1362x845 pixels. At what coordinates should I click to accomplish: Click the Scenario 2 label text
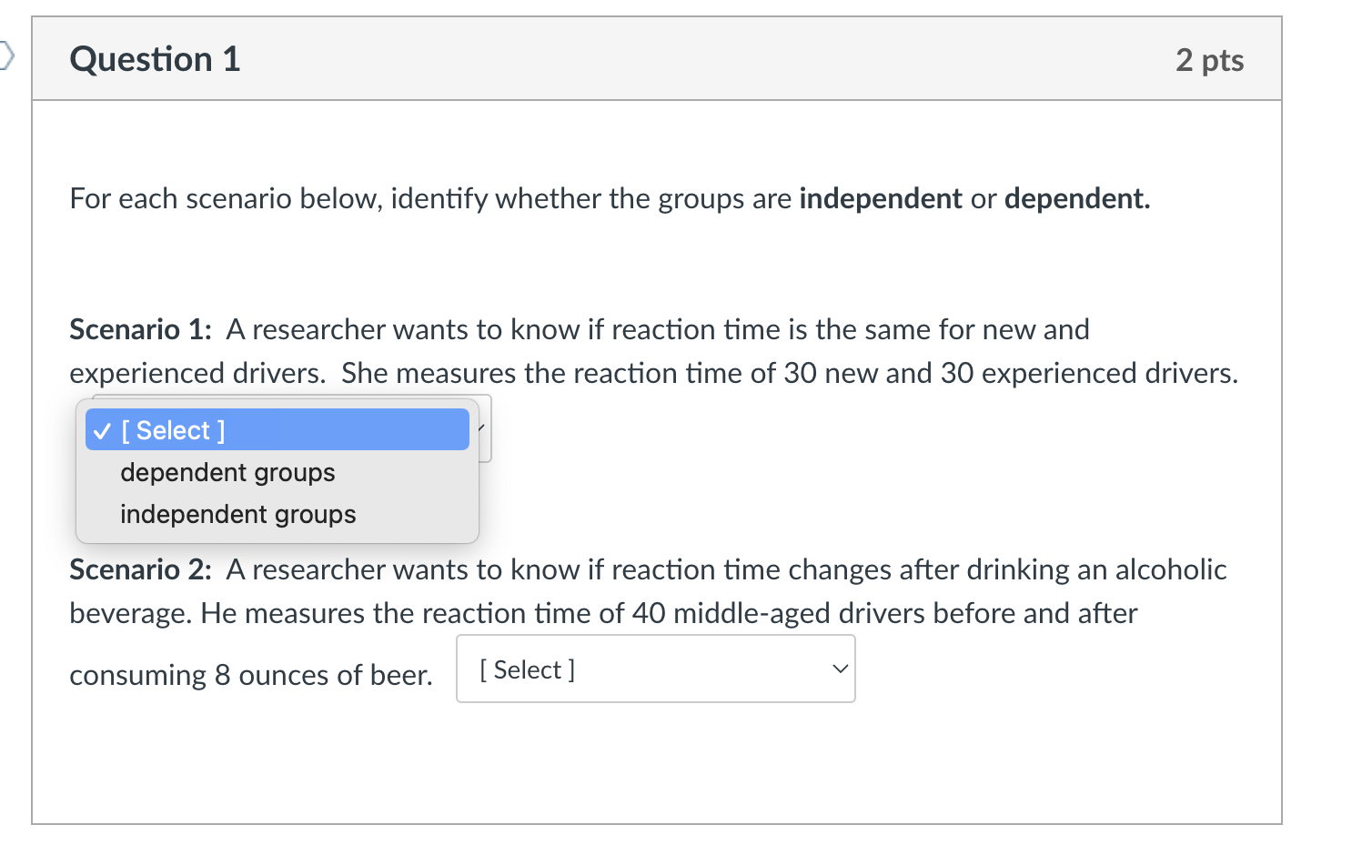[x=138, y=569]
